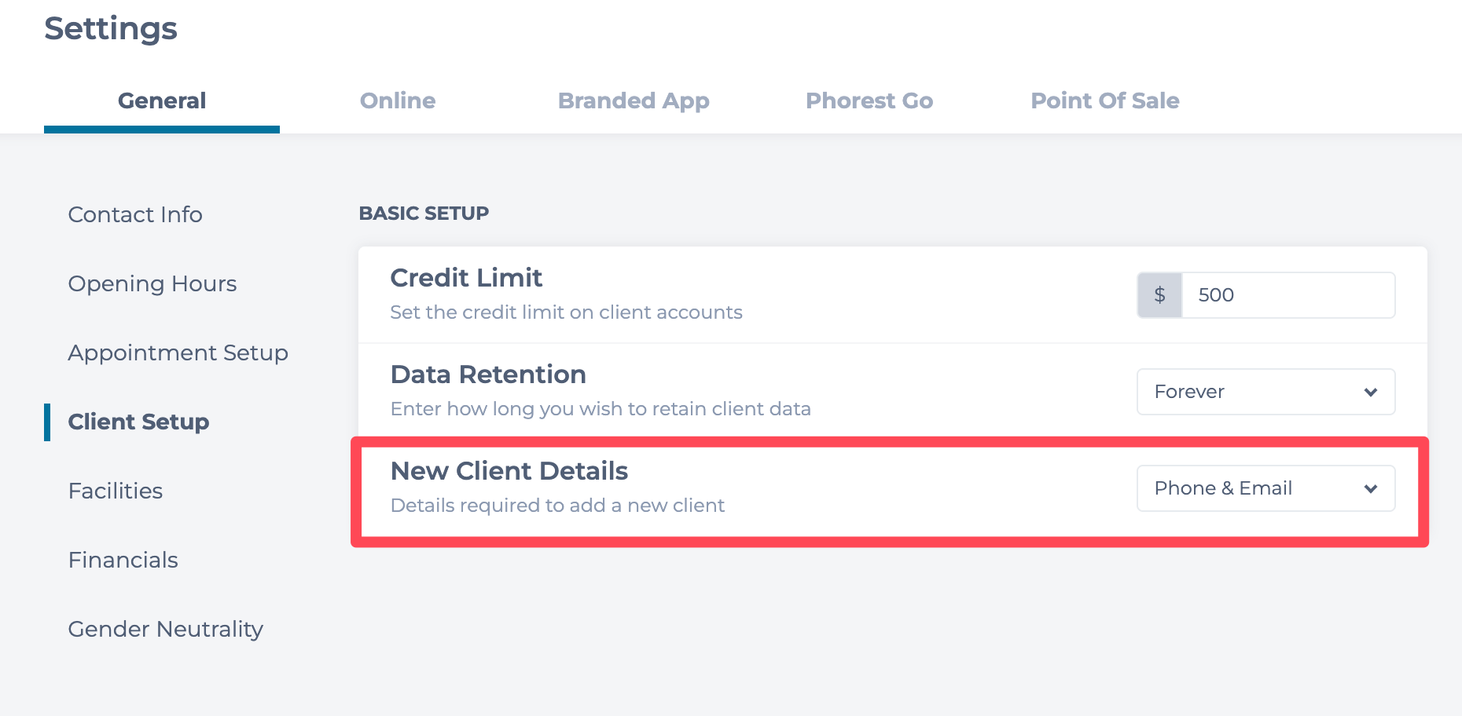Click the dollar sign currency prefix
This screenshot has width=1462, height=716.
tap(1159, 295)
